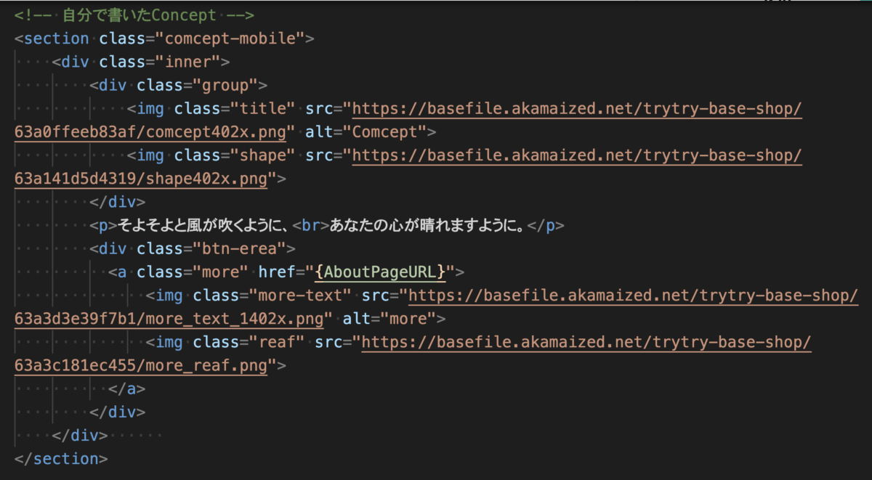Click the "group" class attribute value
Screen dimensions: 872x480
226,86
